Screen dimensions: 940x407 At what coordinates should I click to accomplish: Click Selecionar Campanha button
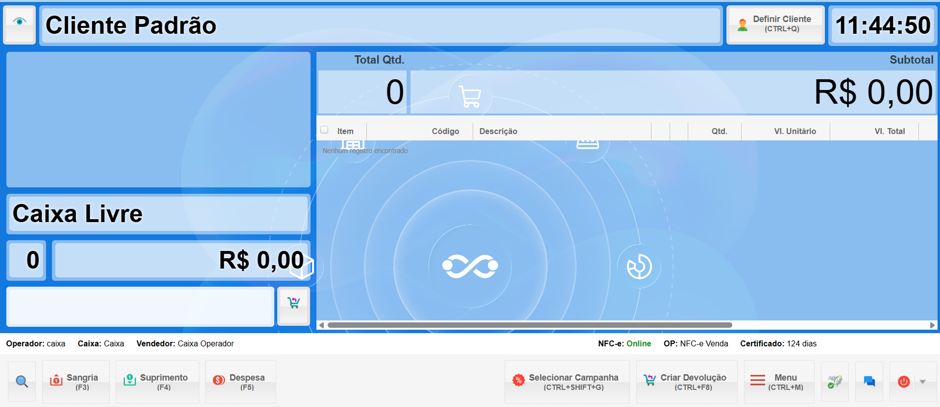click(x=567, y=382)
